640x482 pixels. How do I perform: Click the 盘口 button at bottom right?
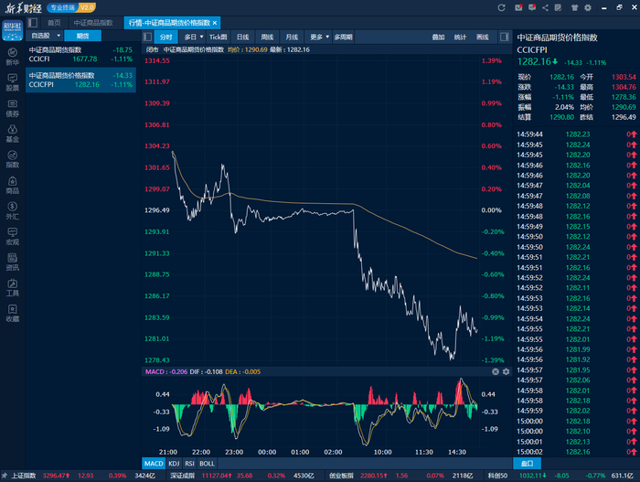(x=527, y=463)
